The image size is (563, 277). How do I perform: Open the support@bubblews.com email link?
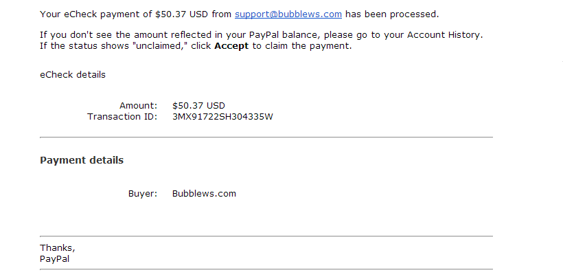[x=288, y=14]
